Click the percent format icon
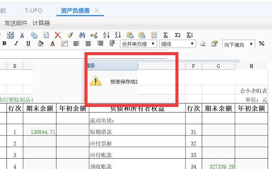272x169 pixels. click(x=262, y=44)
